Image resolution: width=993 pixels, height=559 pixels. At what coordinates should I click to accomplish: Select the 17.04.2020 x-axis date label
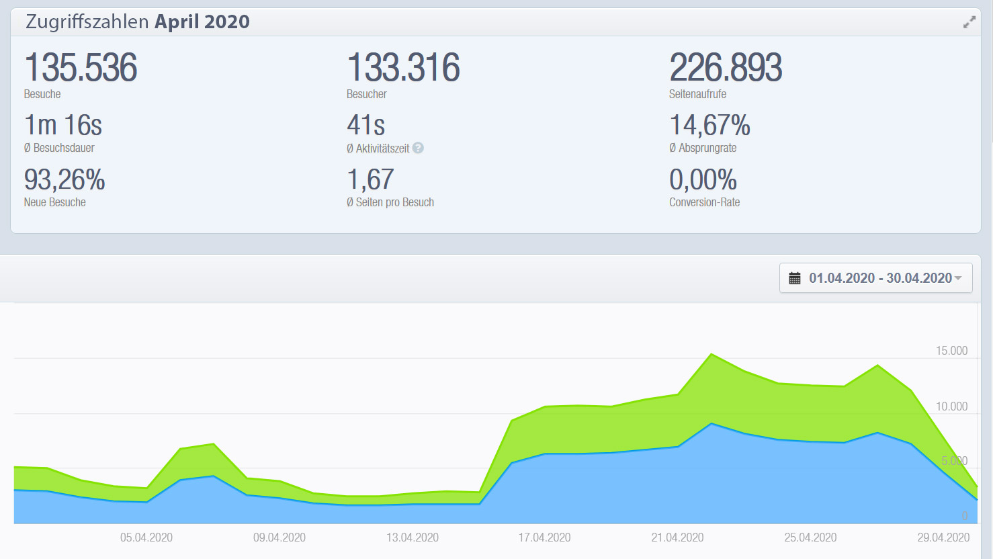point(544,537)
